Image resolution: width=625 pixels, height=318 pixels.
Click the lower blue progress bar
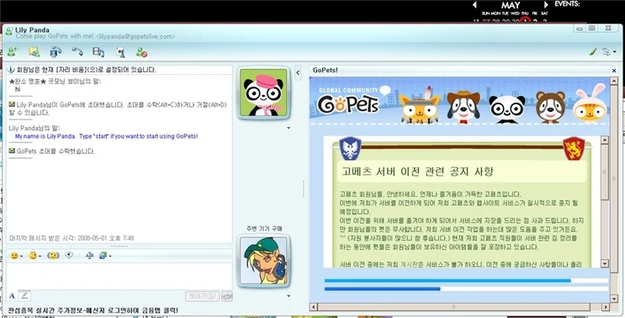click(383, 289)
